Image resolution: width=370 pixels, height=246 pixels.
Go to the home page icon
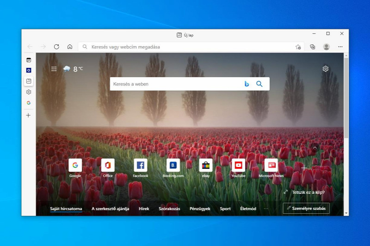pyautogui.click(x=70, y=47)
